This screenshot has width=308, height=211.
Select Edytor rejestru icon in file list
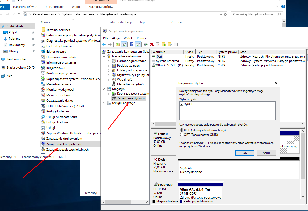tap(43, 52)
